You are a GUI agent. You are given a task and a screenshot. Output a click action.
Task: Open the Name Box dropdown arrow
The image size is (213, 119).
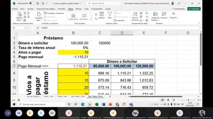(x=24, y=28)
